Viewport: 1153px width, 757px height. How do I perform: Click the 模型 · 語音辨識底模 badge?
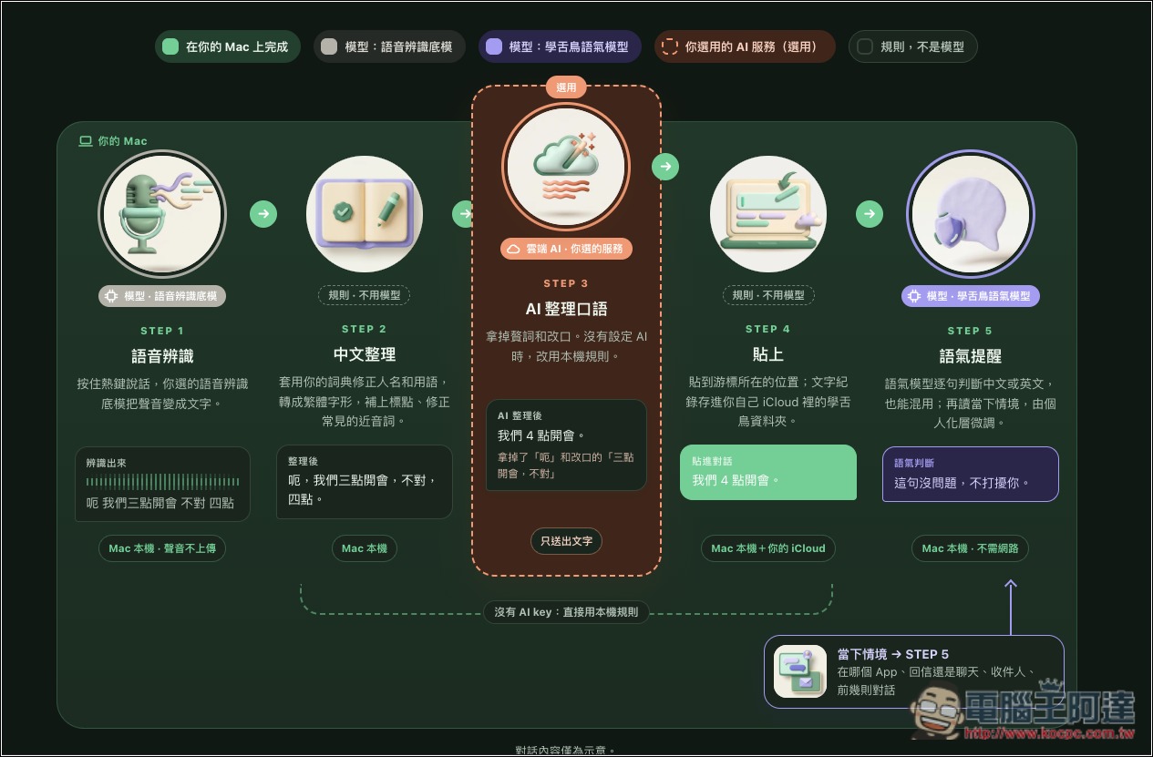click(162, 296)
